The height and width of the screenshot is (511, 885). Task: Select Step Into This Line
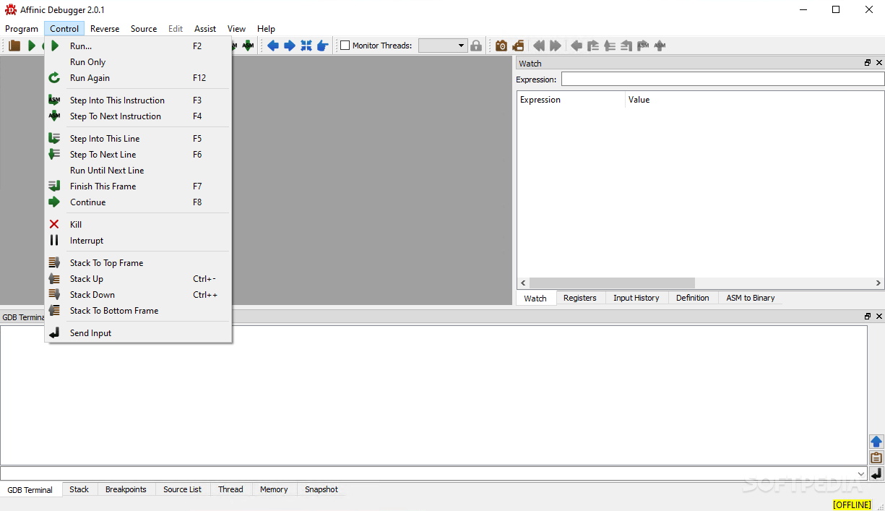click(x=138, y=139)
